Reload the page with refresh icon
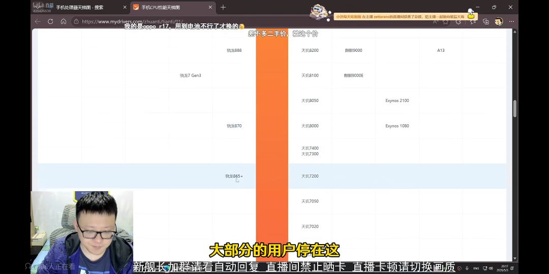 coord(50,21)
